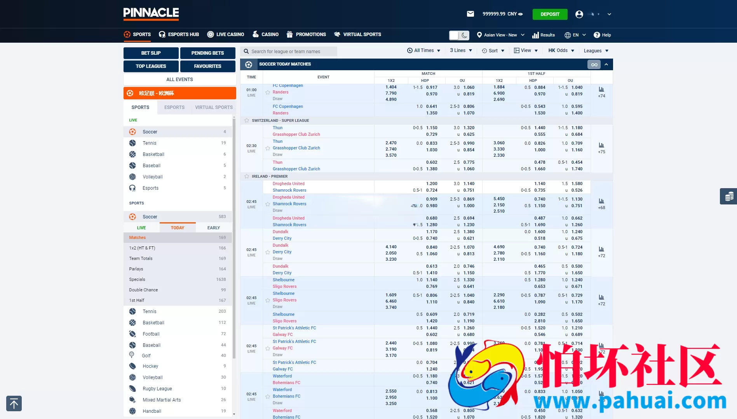Open the Specials market with 1638 events
The image size is (737, 419).
click(178, 279)
